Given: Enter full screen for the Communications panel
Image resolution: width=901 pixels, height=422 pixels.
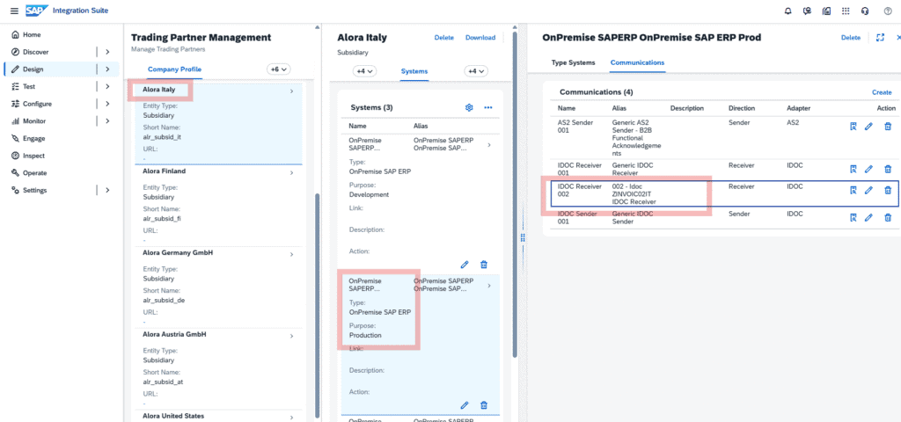Looking at the screenshot, I should click(x=880, y=37).
